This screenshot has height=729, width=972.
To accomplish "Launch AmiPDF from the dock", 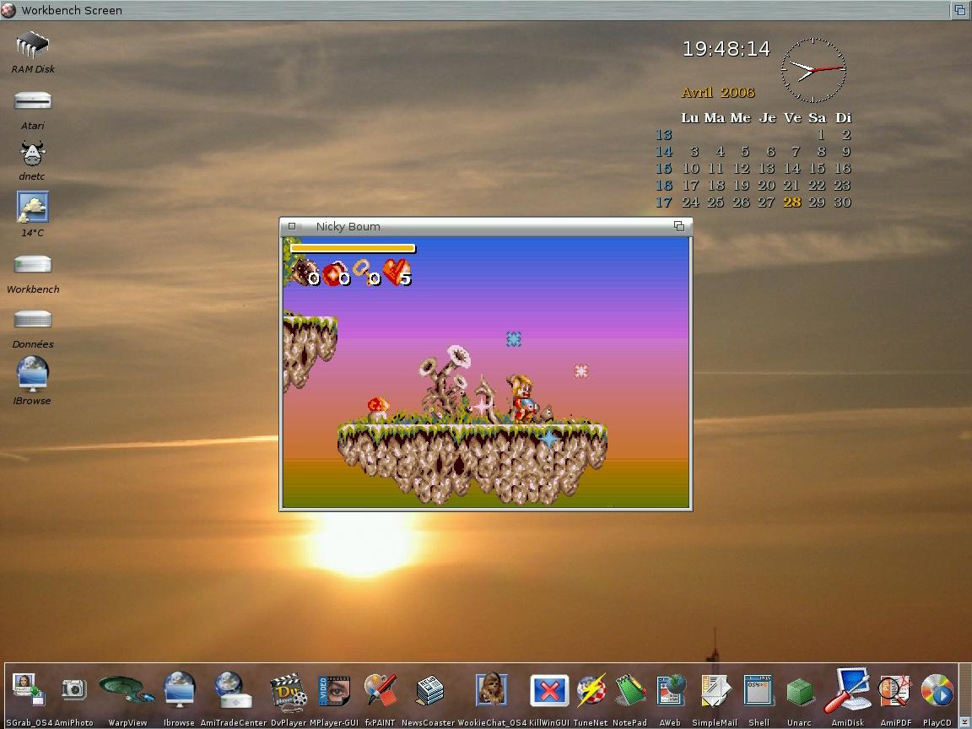I will [x=895, y=690].
